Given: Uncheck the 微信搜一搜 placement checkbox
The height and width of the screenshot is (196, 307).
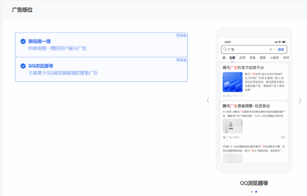Looking at the screenshot, I should (x=23, y=41).
